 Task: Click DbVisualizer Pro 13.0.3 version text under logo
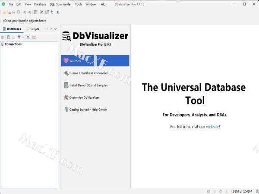coord(95,44)
